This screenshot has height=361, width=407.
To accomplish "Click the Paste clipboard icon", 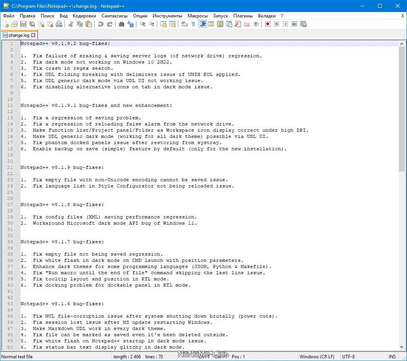I will point(89,24).
